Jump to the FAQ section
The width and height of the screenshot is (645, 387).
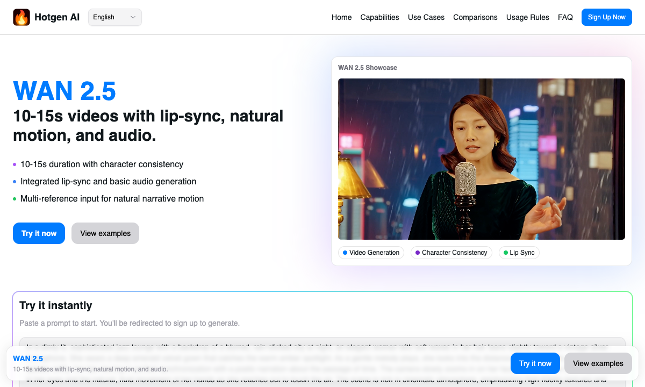tap(565, 17)
